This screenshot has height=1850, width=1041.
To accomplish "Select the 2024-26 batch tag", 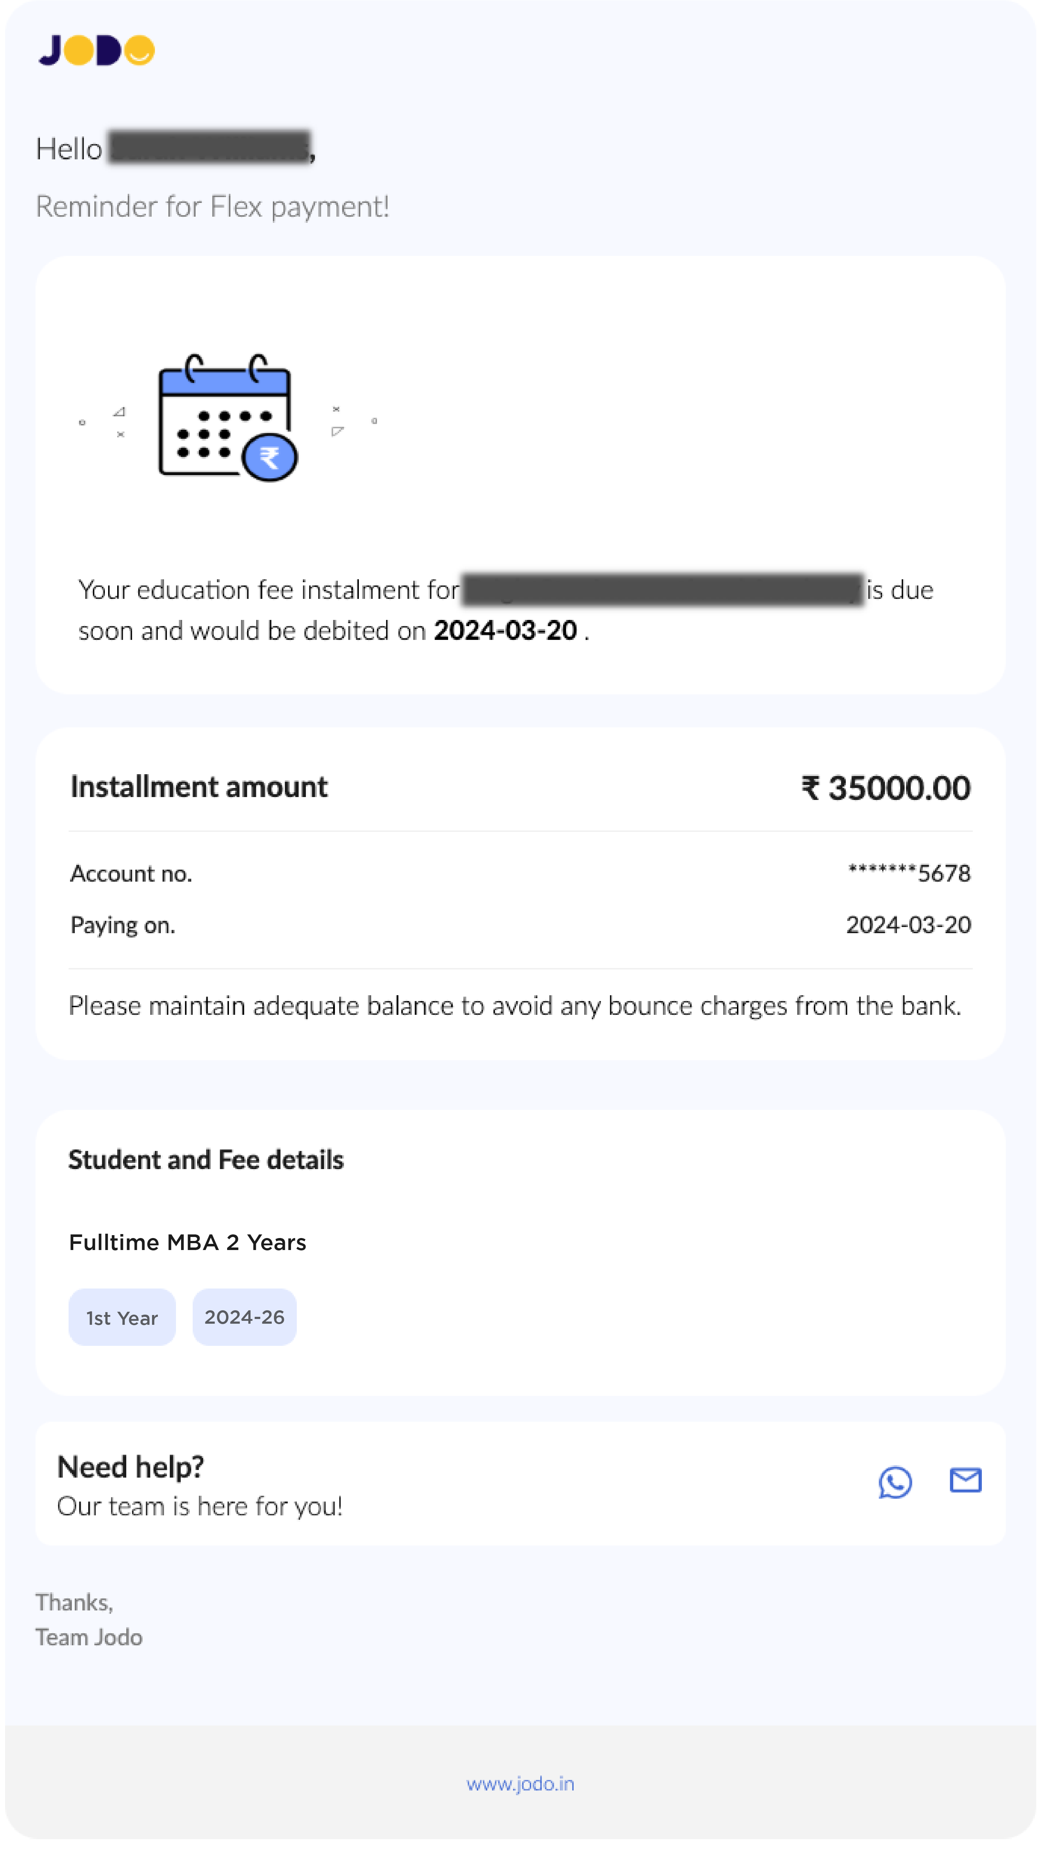I will tap(245, 1318).
